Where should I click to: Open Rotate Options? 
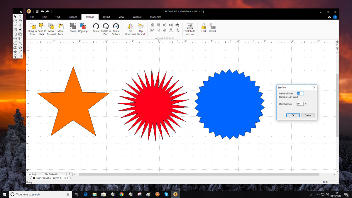tap(116, 26)
